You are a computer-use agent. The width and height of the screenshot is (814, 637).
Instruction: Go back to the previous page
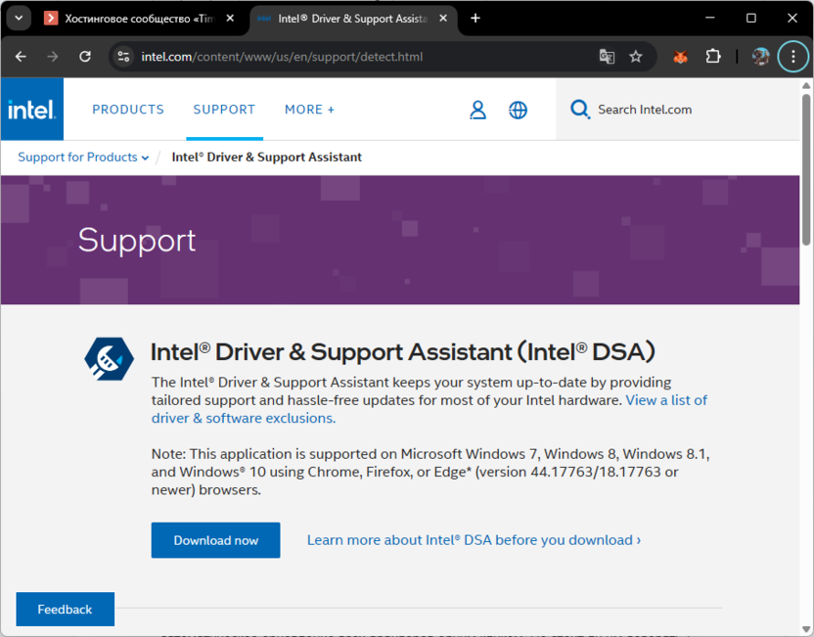pyautogui.click(x=21, y=57)
